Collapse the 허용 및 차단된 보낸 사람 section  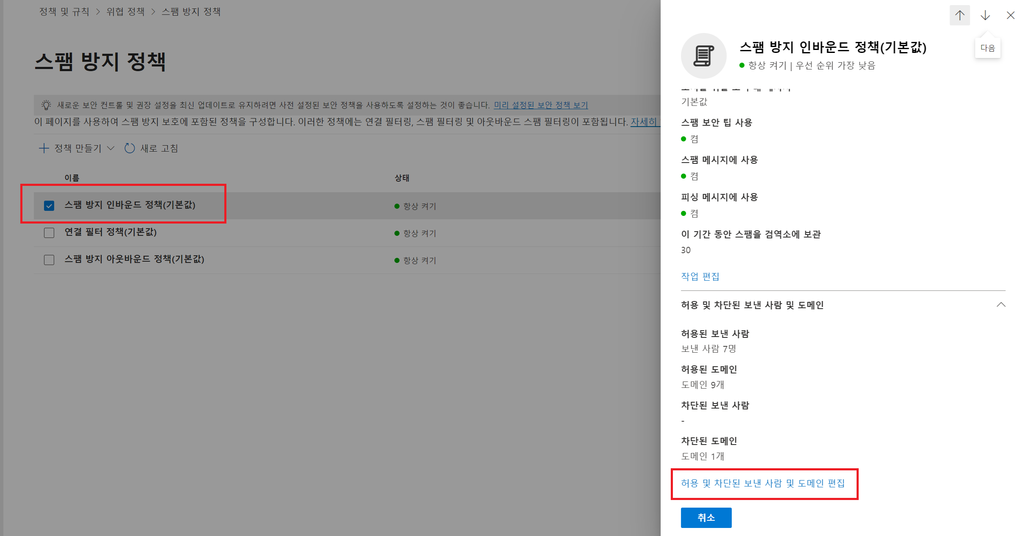[1000, 305]
